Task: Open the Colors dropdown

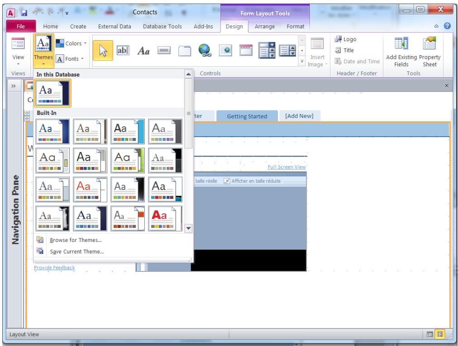Action: tap(71, 43)
